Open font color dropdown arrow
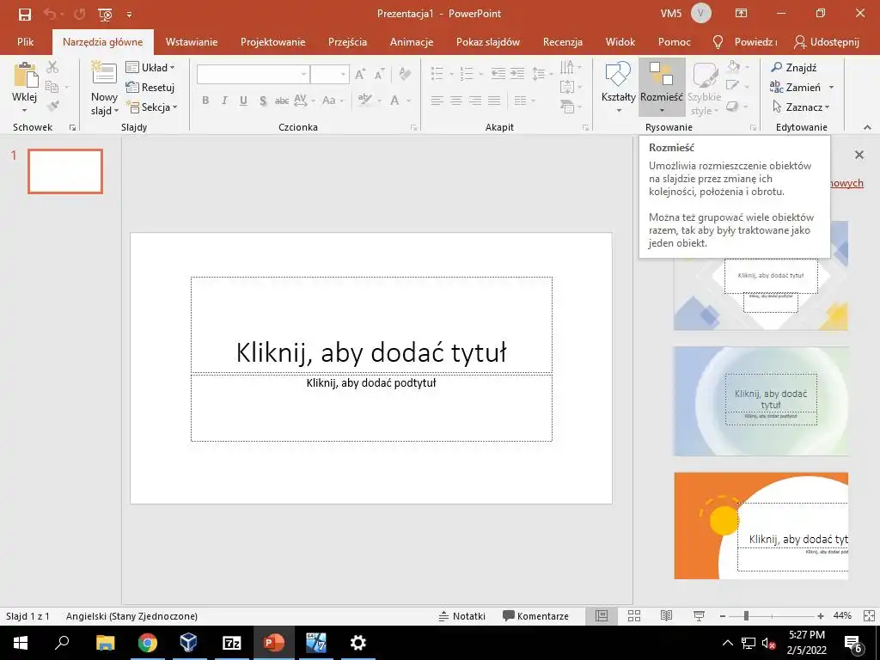The width and height of the screenshot is (880, 660). point(409,101)
